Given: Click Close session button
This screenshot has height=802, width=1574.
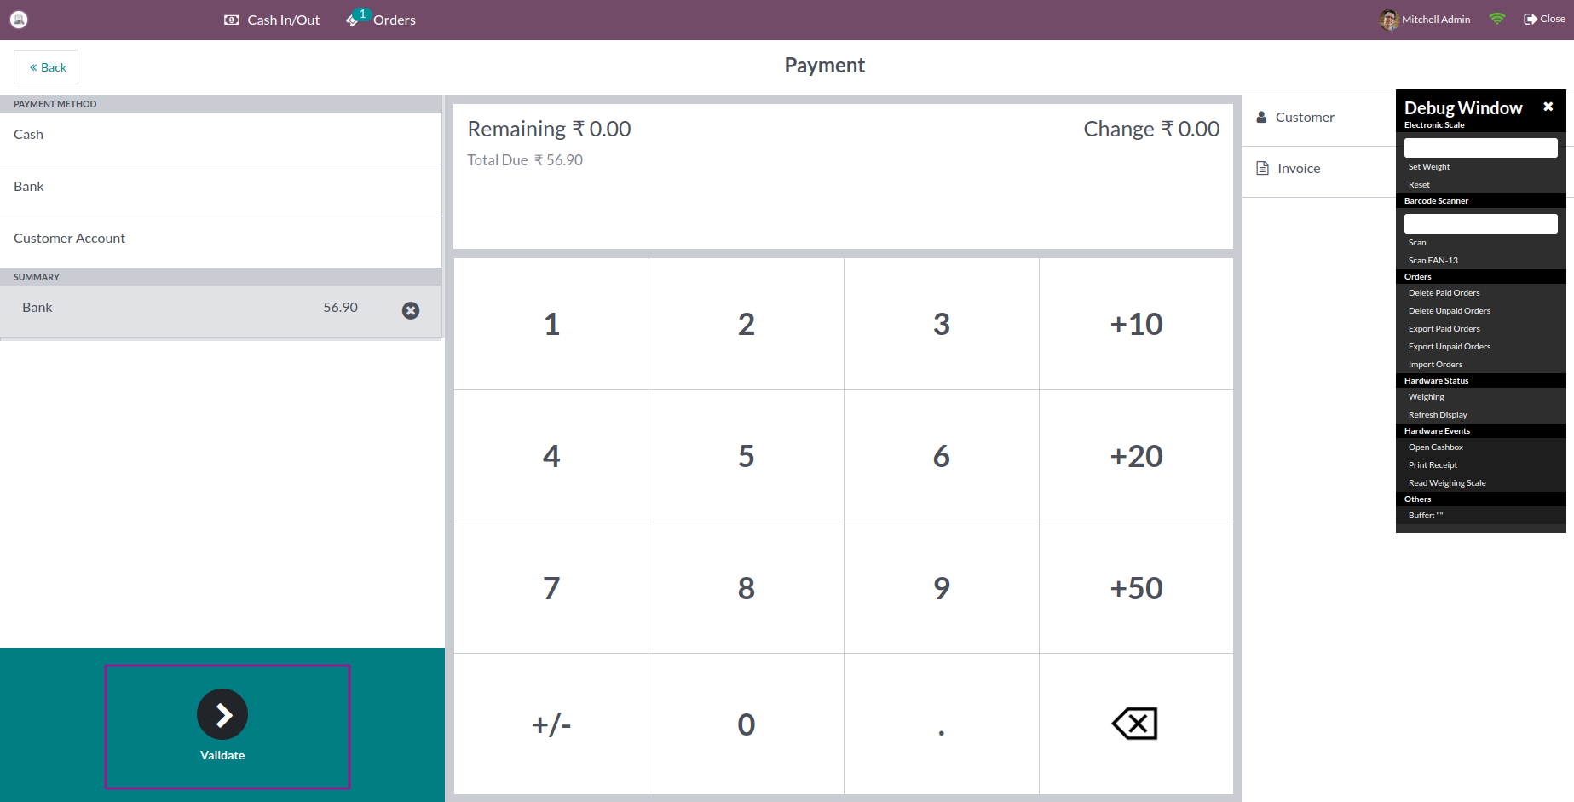Looking at the screenshot, I should pyautogui.click(x=1543, y=19).
